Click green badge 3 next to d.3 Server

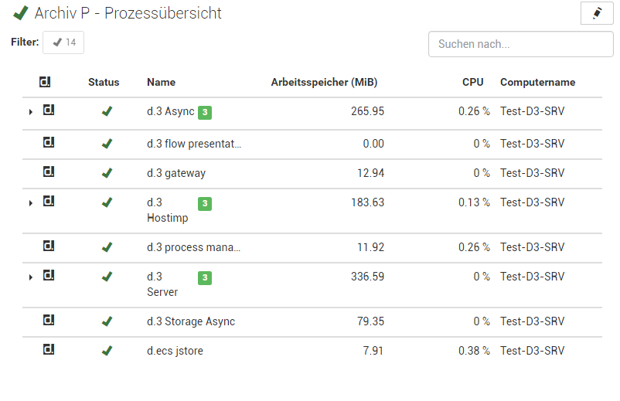pyautogui.click(x=205, y=277)
